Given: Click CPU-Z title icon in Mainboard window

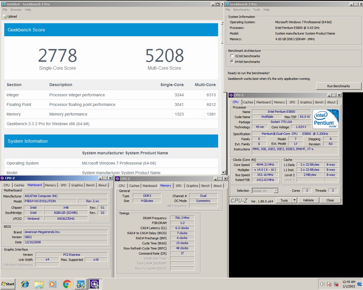Looking at the screenshot, I should click(x=3, y=178).
